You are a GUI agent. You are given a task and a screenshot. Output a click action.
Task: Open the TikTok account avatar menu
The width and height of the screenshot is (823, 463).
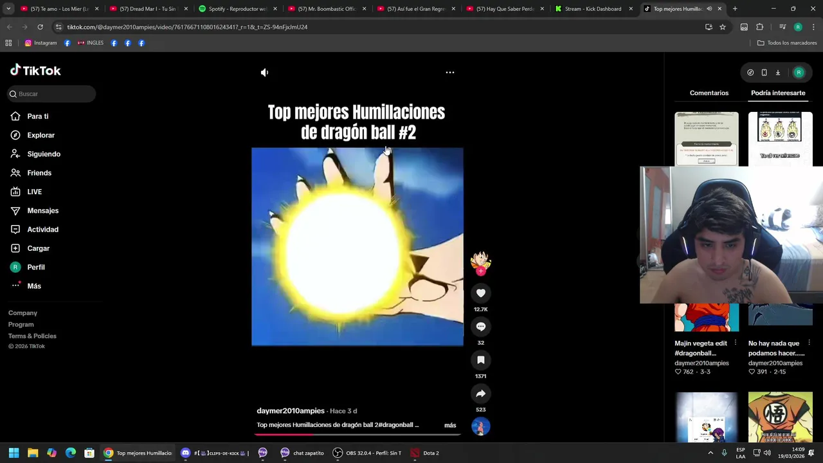click(x=799, y=73)
